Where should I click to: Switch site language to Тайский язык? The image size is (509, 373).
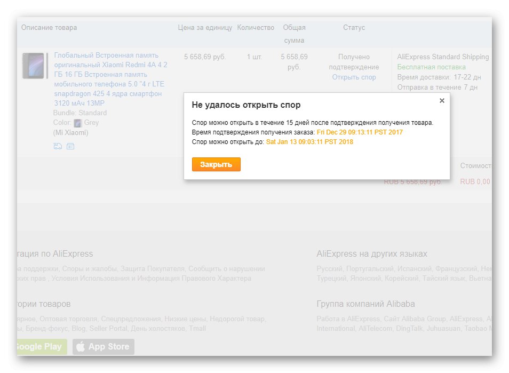pos(443,279)
